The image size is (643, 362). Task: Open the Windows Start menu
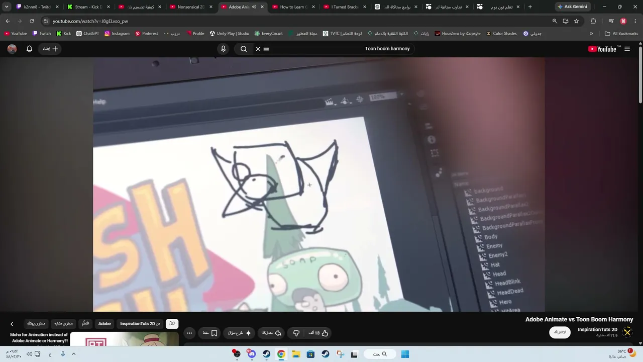coord(405,354)
